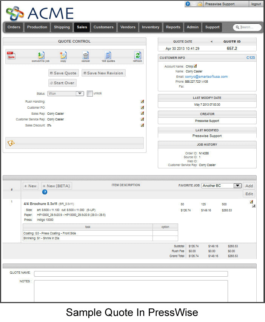Click Save New Revision button
Screen dimensions: 265x322
coord(103,73)
